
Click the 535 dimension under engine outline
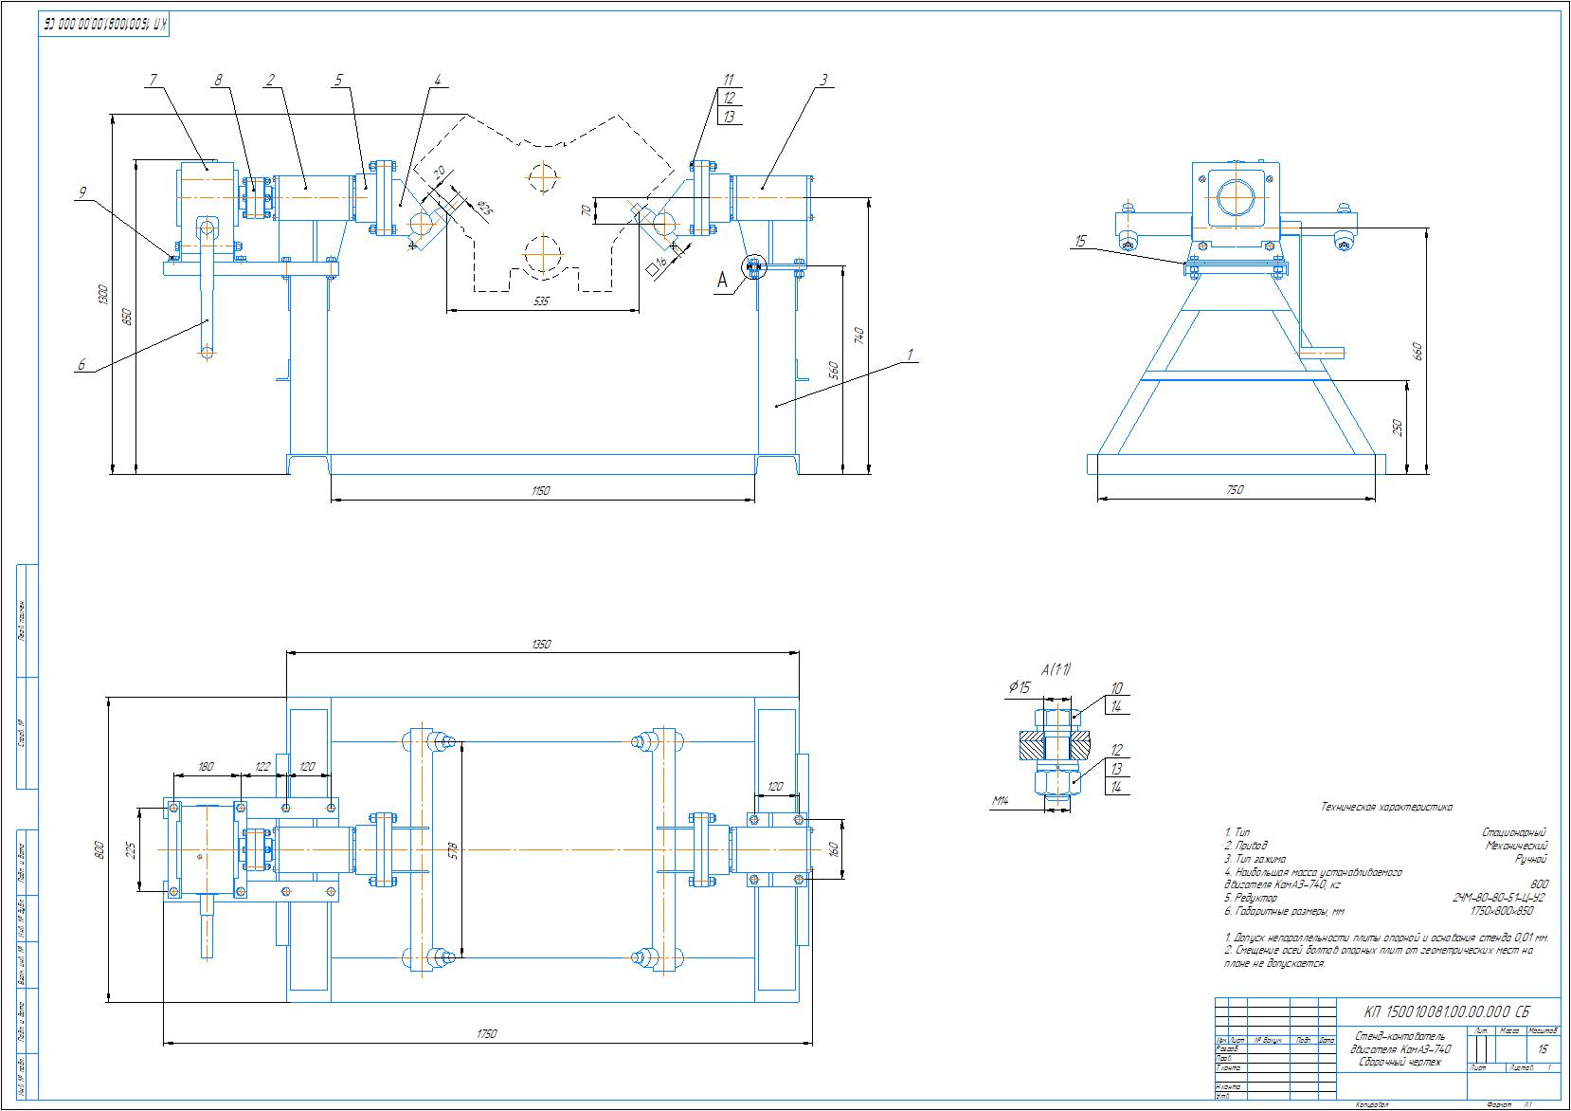tap(541, 301)
